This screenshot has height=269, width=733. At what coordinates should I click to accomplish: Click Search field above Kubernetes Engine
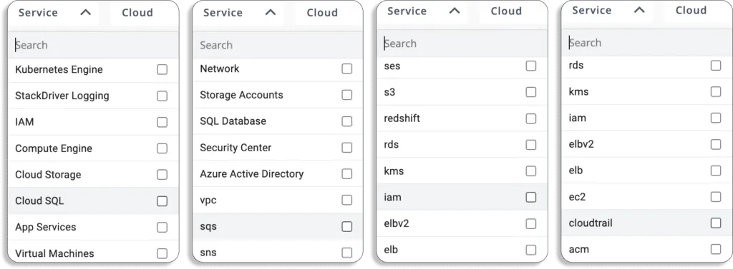coord(93,45)
